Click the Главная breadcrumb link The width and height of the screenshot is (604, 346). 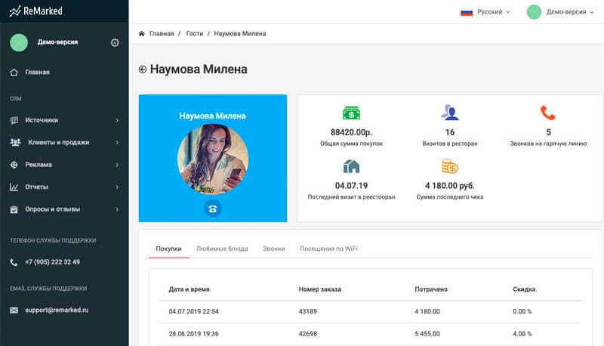coord(162,33)
